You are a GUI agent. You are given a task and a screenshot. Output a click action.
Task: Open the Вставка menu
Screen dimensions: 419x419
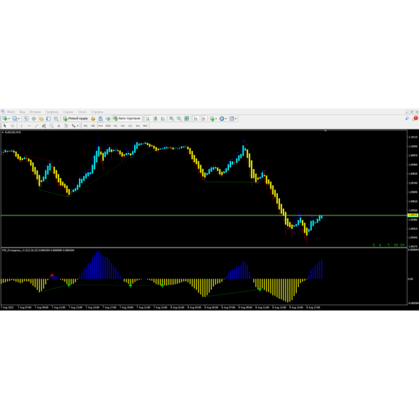35,112
